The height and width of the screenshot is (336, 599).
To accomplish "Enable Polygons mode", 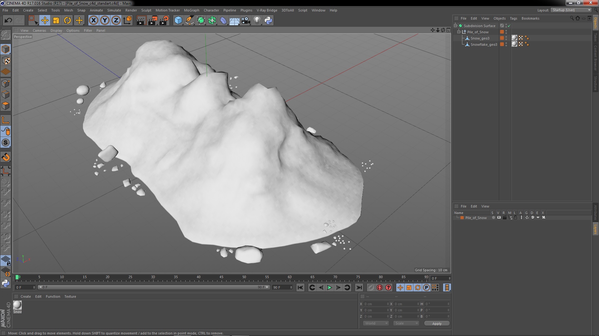I will click(x=6, y=106).
